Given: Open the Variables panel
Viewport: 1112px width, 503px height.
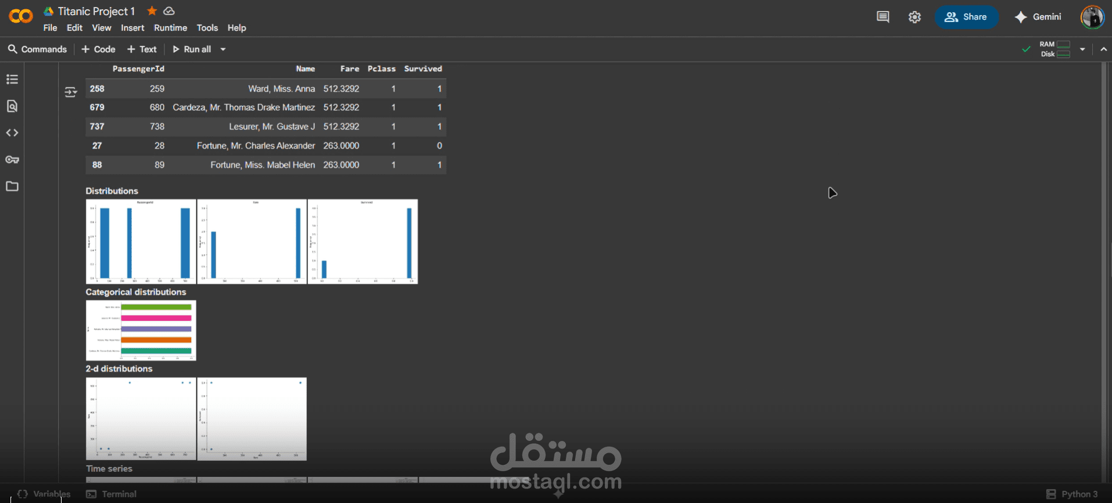Looking at the screenshot, I should click(x=44, y=494).
